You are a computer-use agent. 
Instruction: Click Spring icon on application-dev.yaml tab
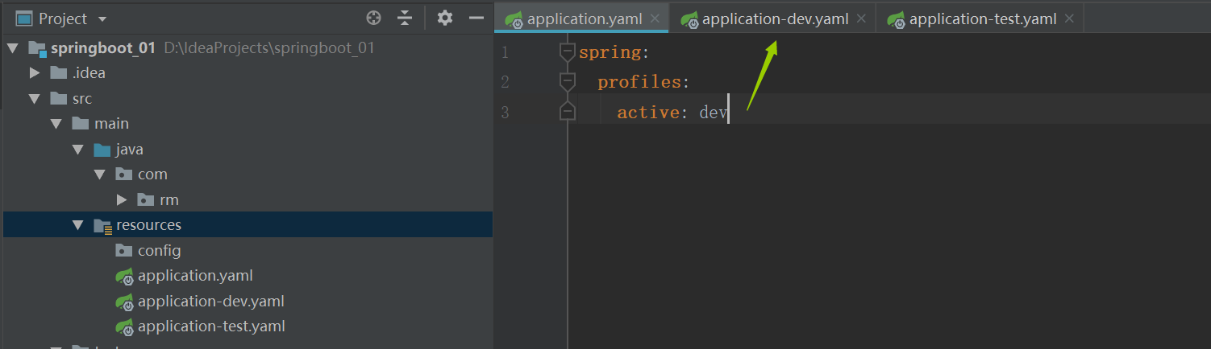click(x=689, y=20)
